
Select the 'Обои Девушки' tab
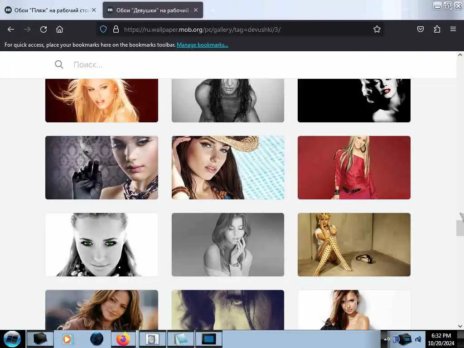[x=153, y=10]
